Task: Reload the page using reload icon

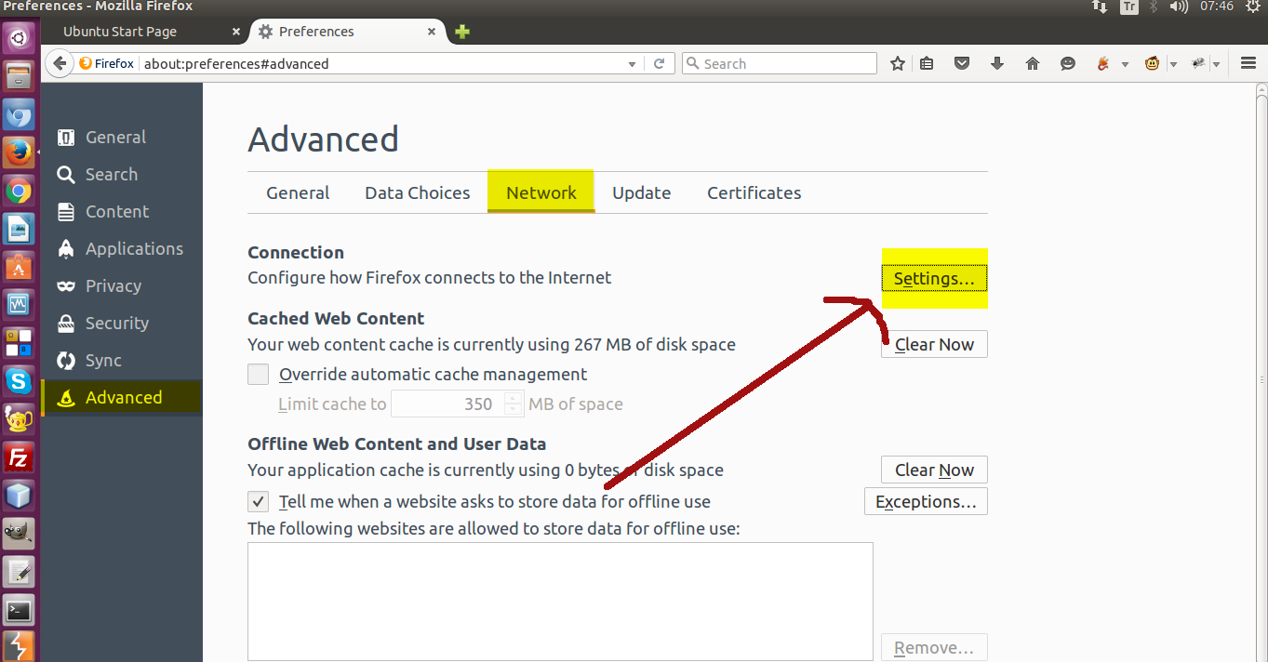Action: 660,63
